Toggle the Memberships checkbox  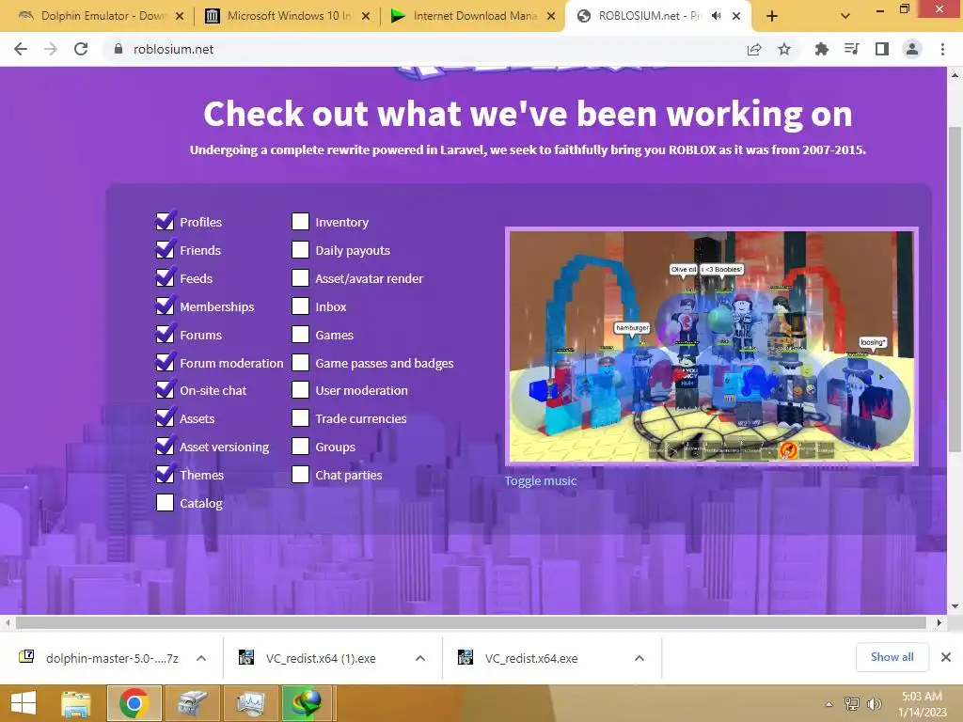pos(165,306)
